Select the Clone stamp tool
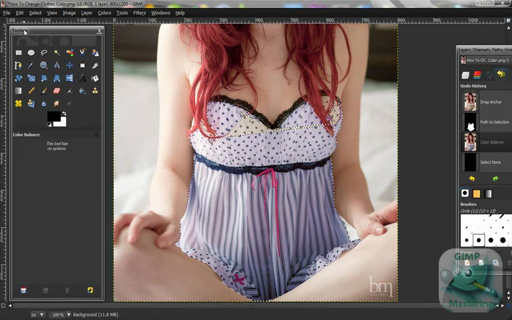512x320 pixels. pyautogui.click(x=95, y=91)
